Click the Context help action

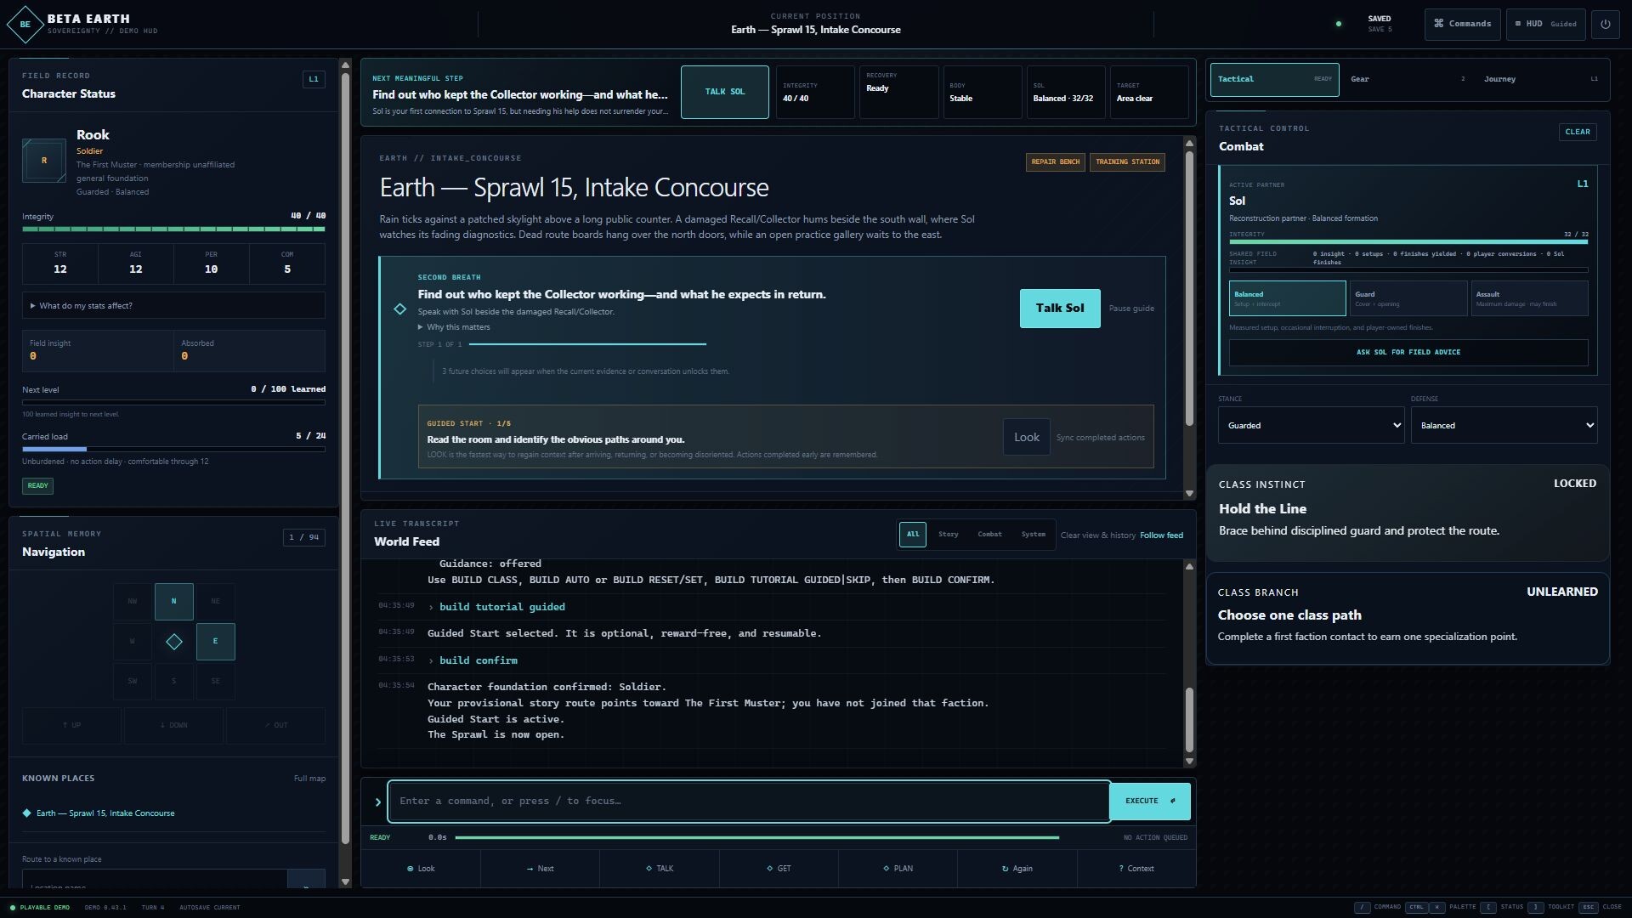(1136, 869)
